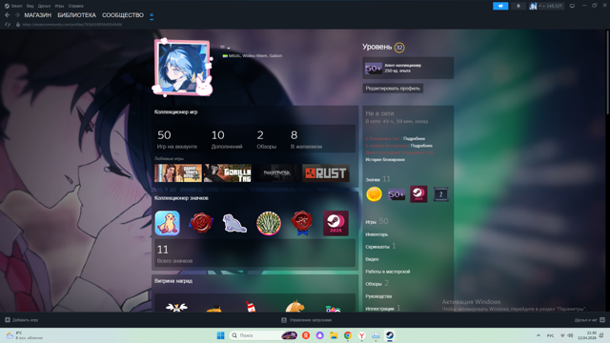This screenshot has height=343, width=610.
Task: Expand the dropdown next to profile name
Action: (x=225, y=48)
